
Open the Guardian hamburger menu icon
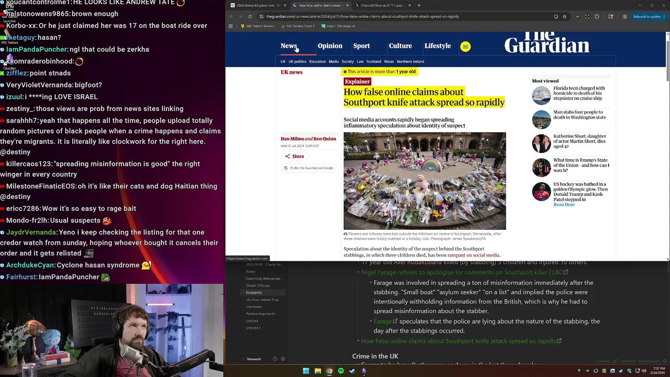click(x=465, y=47)
